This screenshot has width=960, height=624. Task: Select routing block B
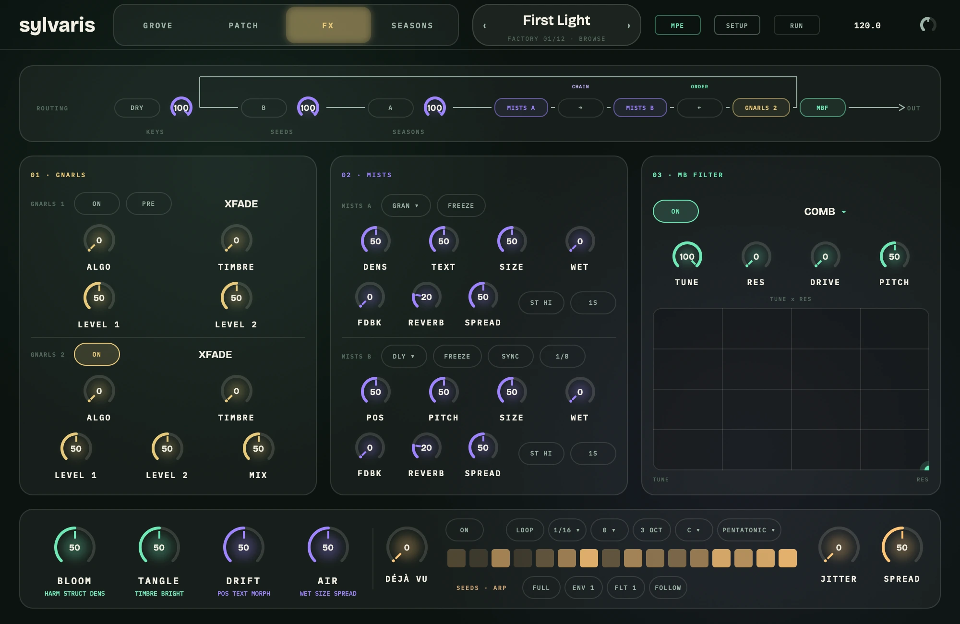[264, 108]
